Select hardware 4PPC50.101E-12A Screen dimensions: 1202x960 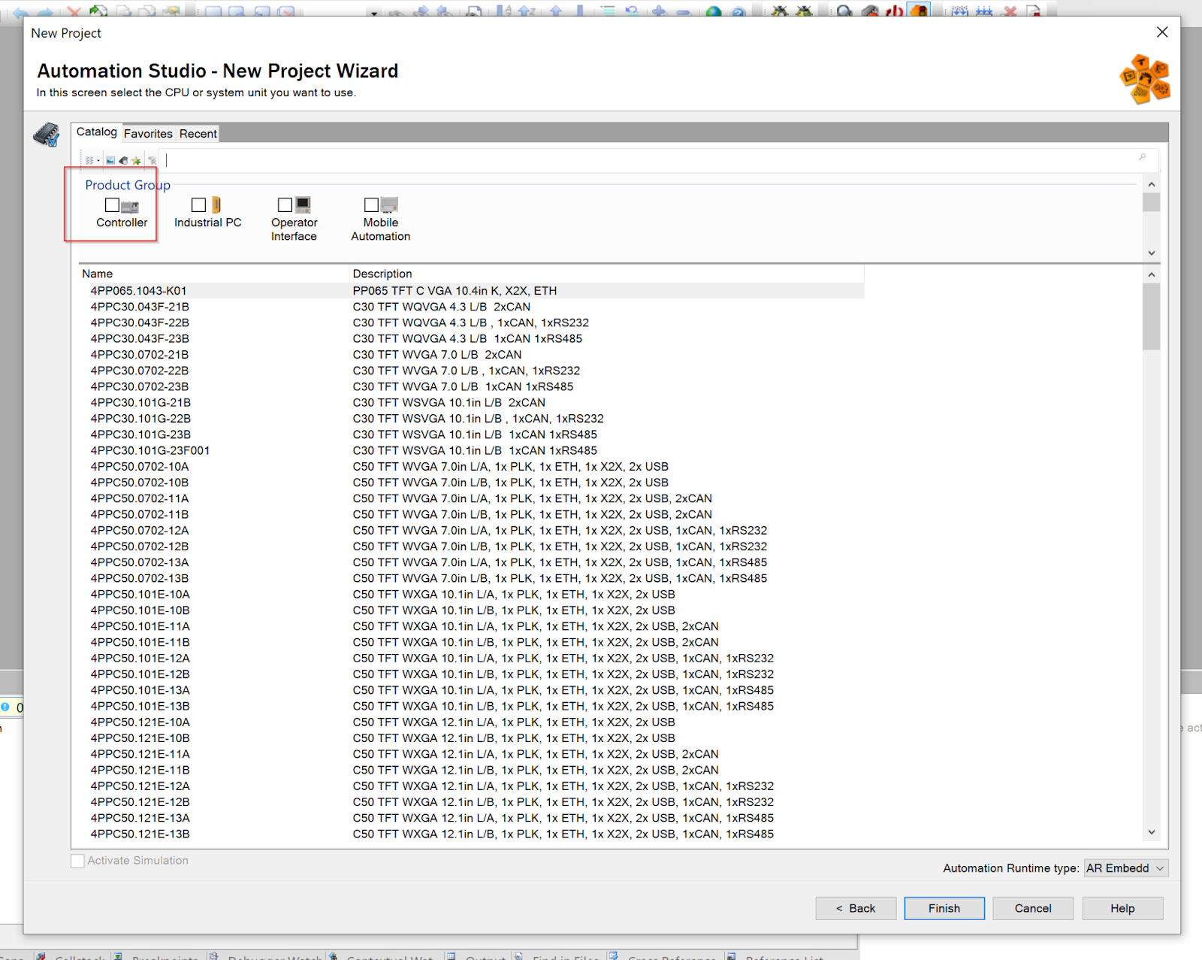tap(140, 659)
